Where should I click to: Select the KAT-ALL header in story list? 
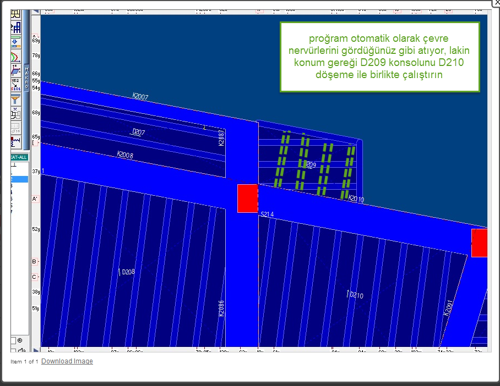pos(19,157)
